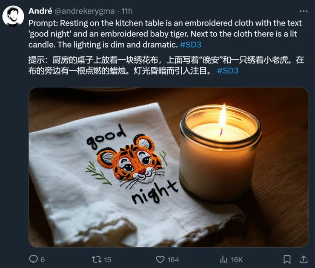315x268 pixels.
Task: Follow the #SD3 hashtag after Chinese text
Action: [x=228, y=71]
